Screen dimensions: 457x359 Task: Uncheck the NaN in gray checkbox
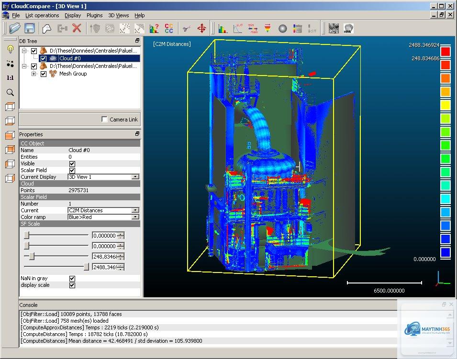[72, 279]
